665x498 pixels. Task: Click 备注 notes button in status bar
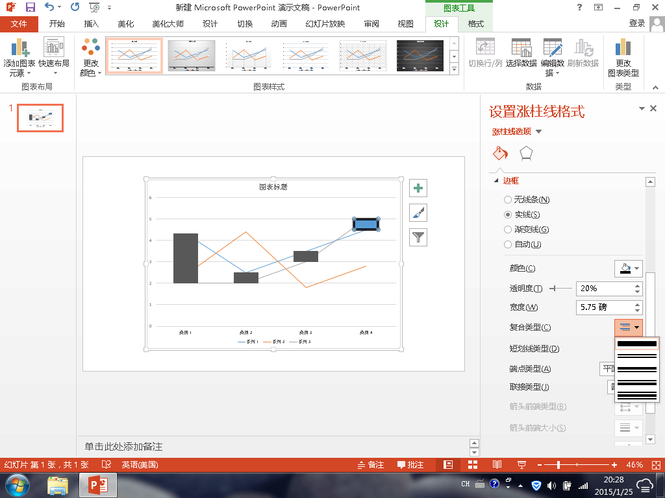[x=371, y=464]
